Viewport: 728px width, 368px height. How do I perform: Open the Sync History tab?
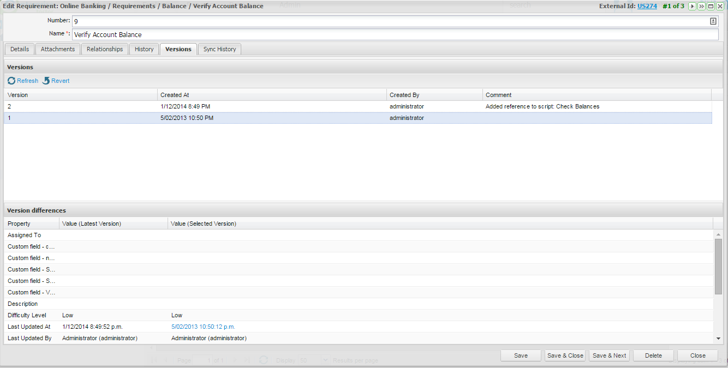[219, 49]
